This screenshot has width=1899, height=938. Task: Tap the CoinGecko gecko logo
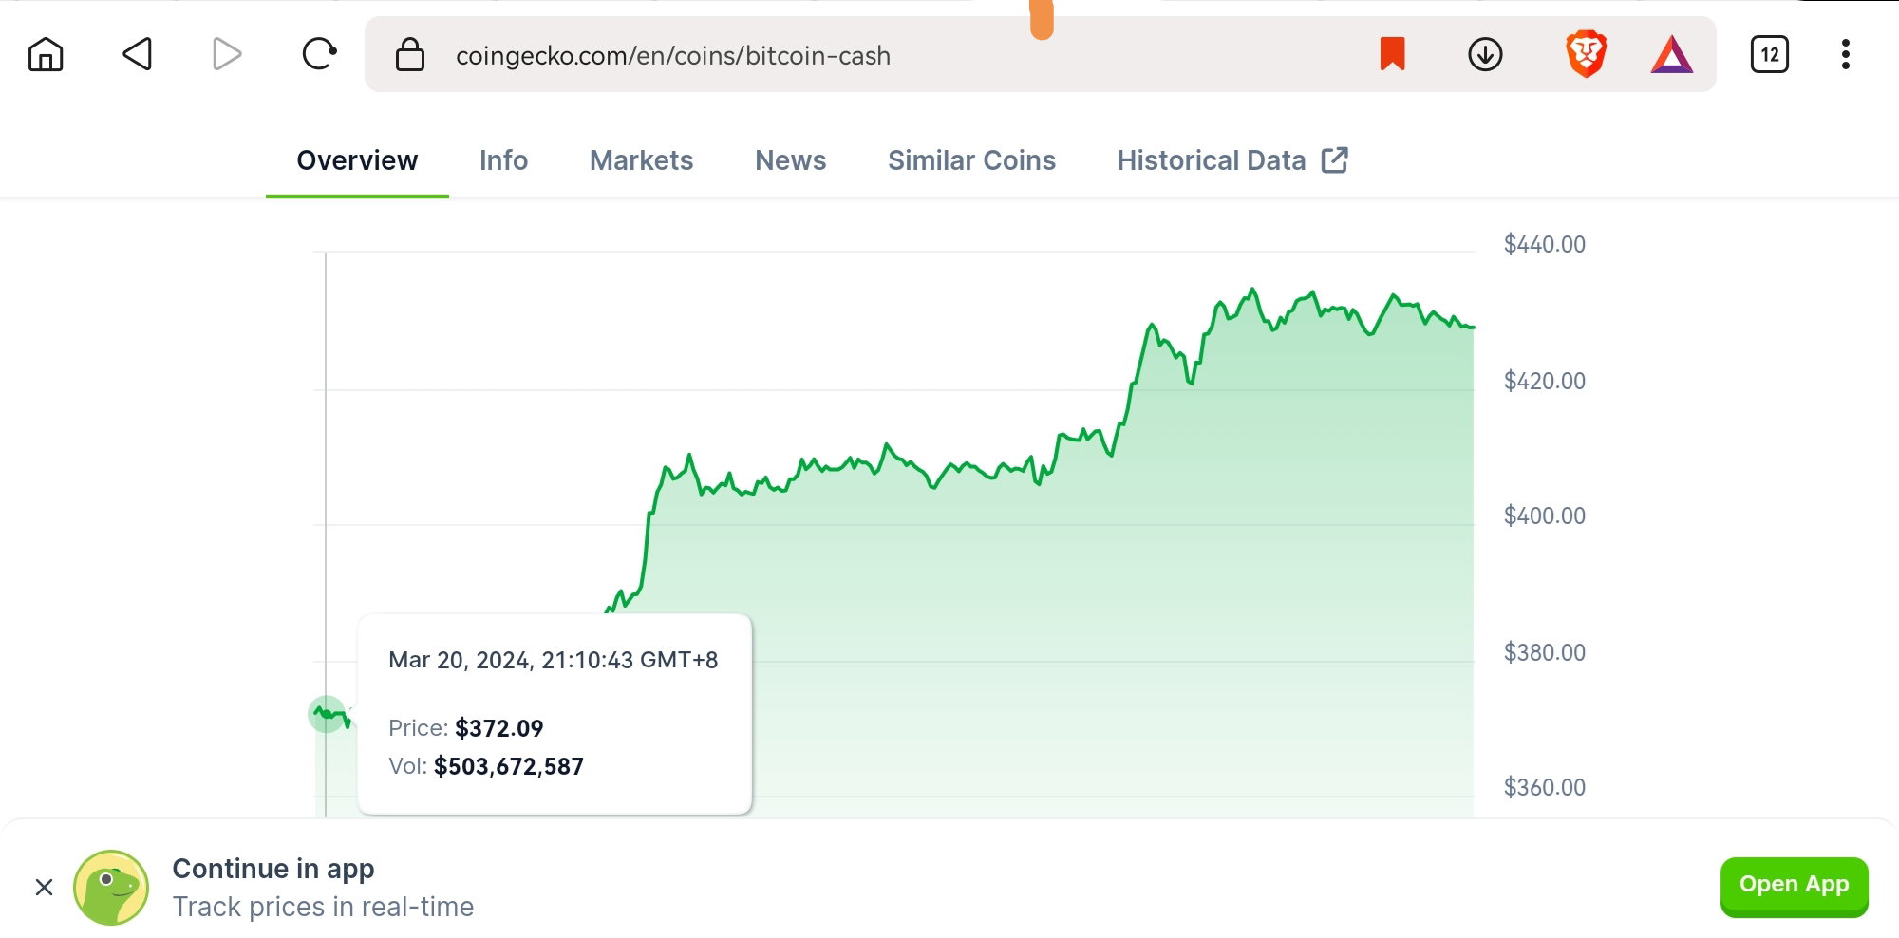tap(111, 887)
